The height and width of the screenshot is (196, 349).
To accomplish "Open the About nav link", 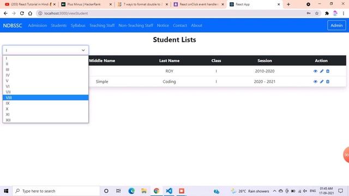I will [x=196, y=26].
